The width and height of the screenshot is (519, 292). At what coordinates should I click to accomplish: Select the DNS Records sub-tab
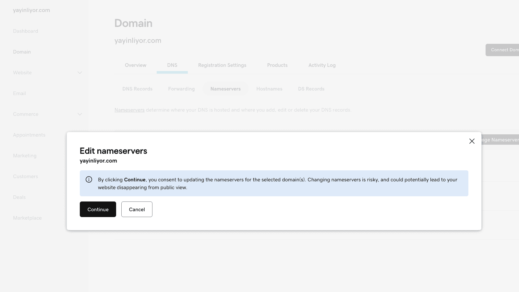(137, 89)
